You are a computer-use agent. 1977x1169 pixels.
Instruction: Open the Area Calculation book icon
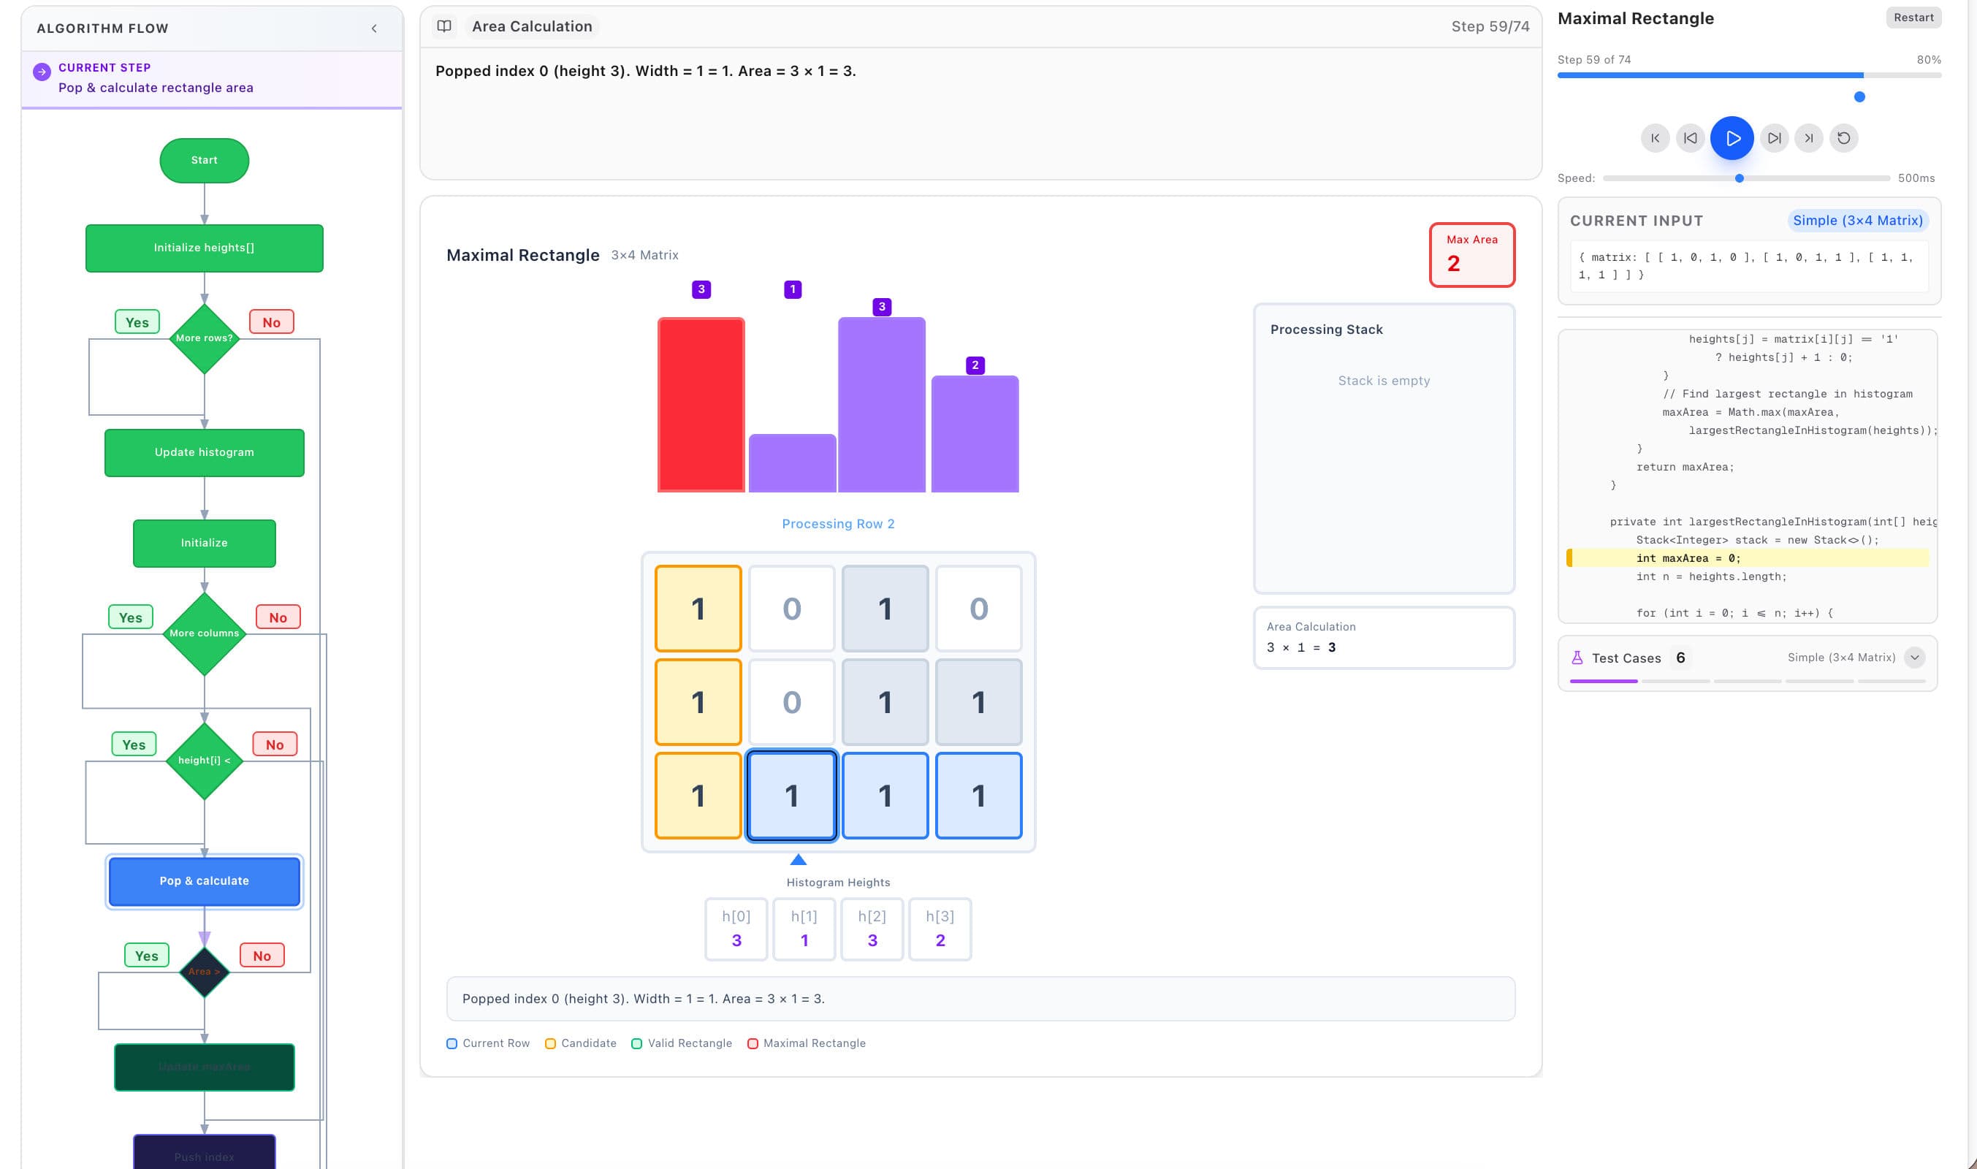point(444,26)
